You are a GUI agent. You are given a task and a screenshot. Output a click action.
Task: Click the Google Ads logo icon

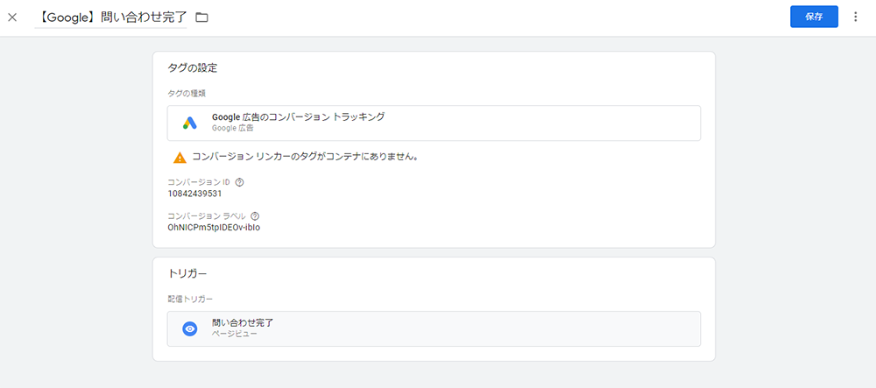[x=189, y=123]
